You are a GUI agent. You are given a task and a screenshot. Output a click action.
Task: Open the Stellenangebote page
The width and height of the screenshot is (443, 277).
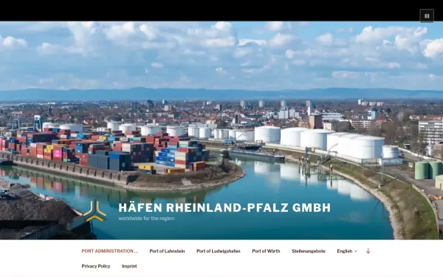309,251
